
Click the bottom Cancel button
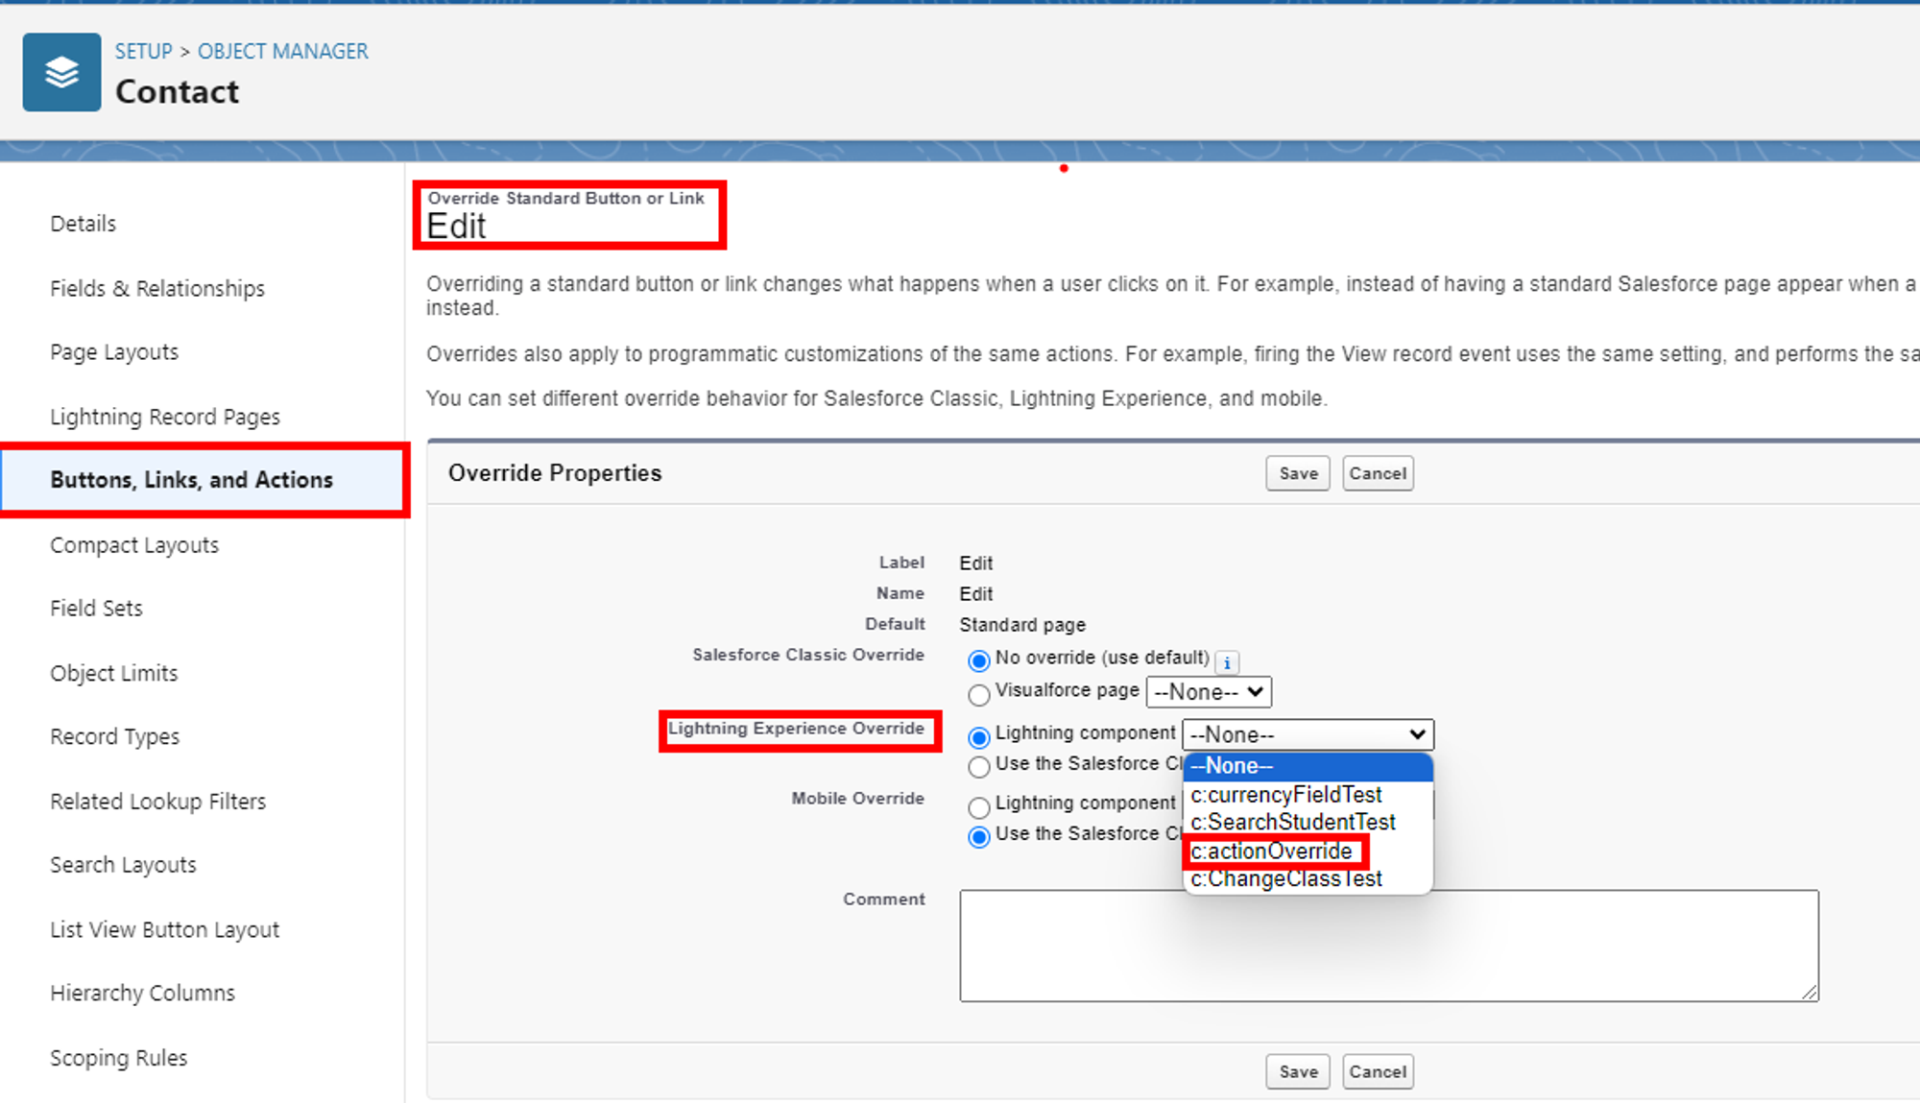(x=1378, y=1071)
